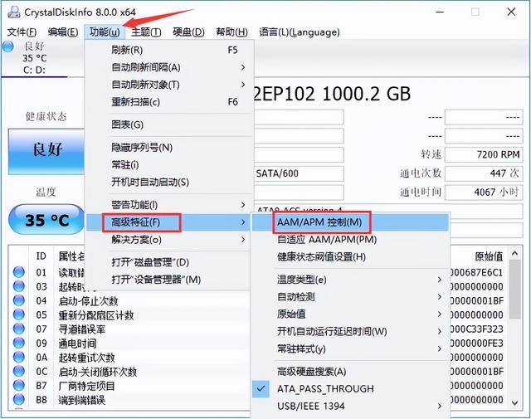Open the 硬盘(D) menu
Image resolution: width=531 pixels, height=419 pixels.
188,32
